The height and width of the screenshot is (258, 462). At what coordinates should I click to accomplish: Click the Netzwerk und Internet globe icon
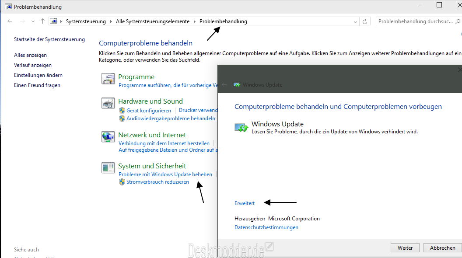tap(108, 137)
